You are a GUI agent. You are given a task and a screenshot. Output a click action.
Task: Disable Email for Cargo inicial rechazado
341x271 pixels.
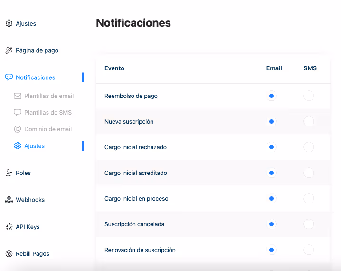271,147
